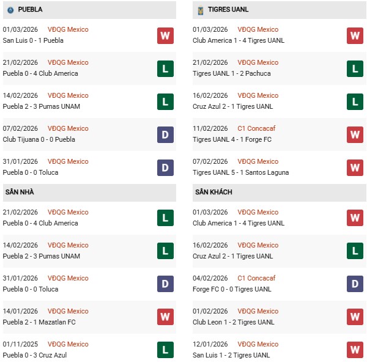367x363 pixels.
Task: Click D badge for Club Tijuana 0 - 0 Puebla
Action: pos(165,134)
